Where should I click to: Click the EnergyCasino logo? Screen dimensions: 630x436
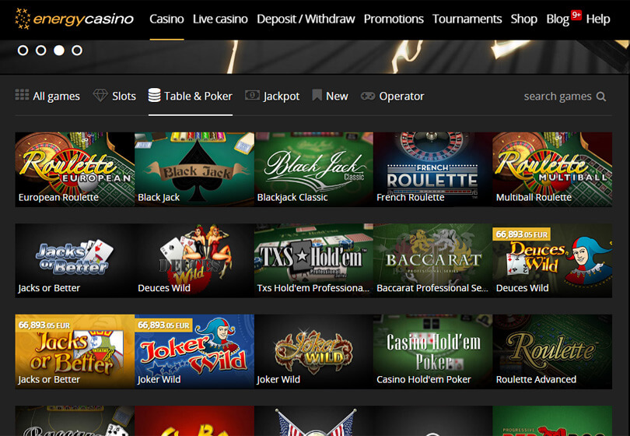[x=75, y=19]
